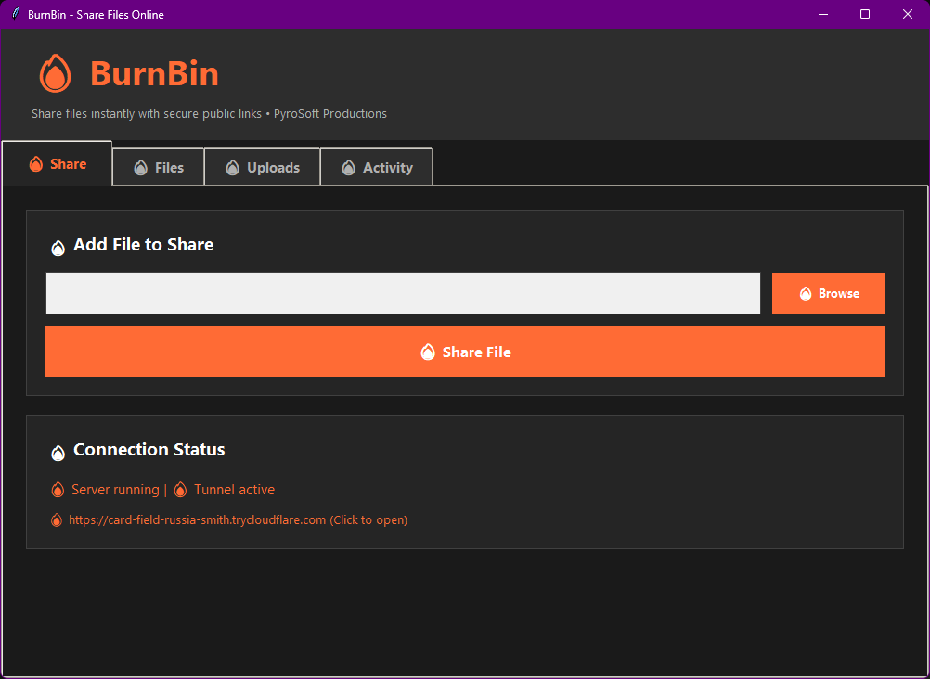Open the Files tab
The width and height of the screenshot is (930, 679).
[x=159, y=167]
